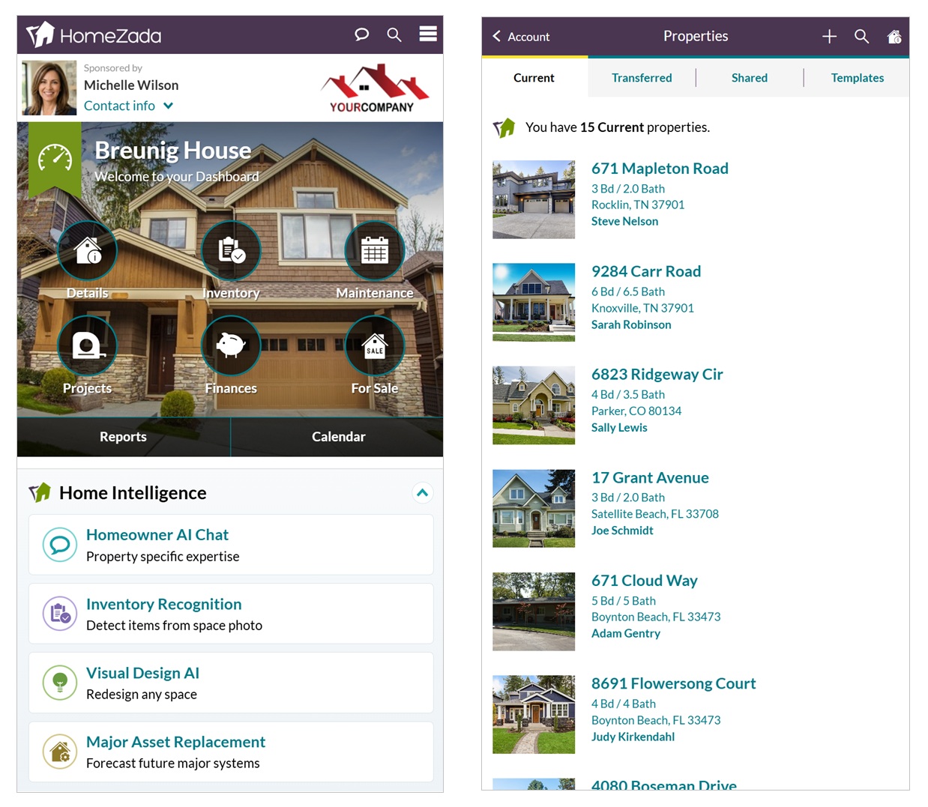
Task: Click the Breunig House title
Action: tap(173, 151)
